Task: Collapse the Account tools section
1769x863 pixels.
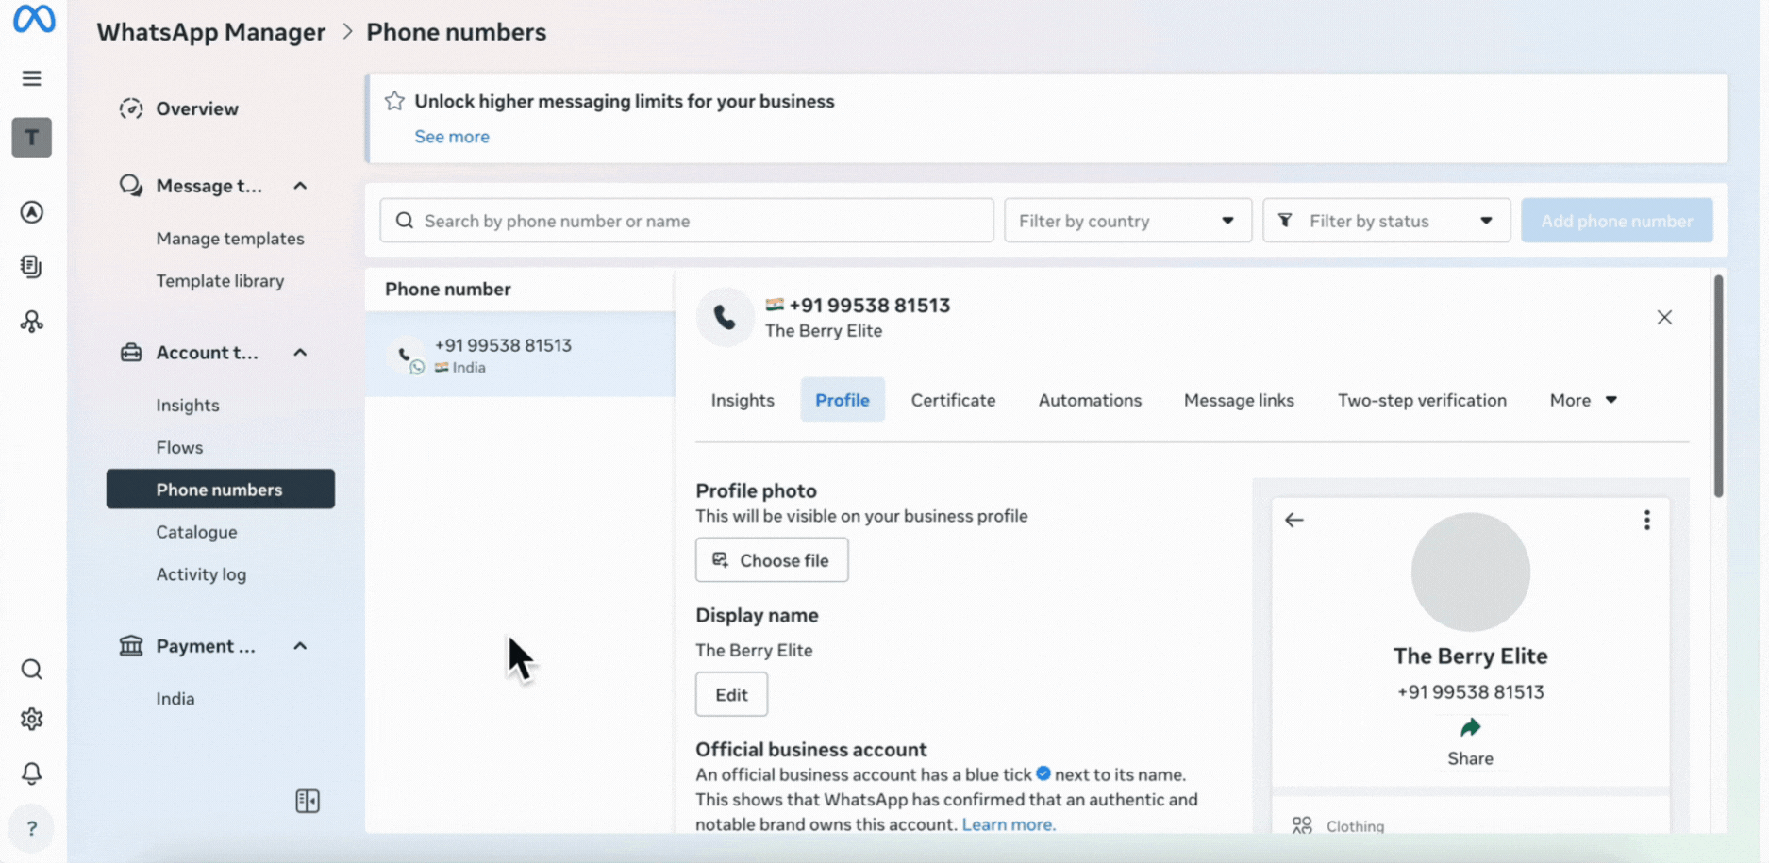Action: coord(300,352)
